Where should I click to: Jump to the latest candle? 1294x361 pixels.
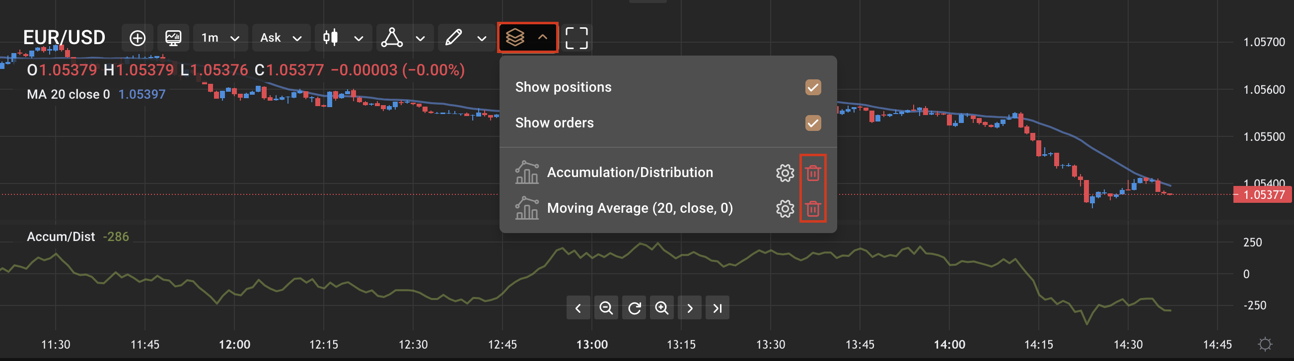[718, 308]
